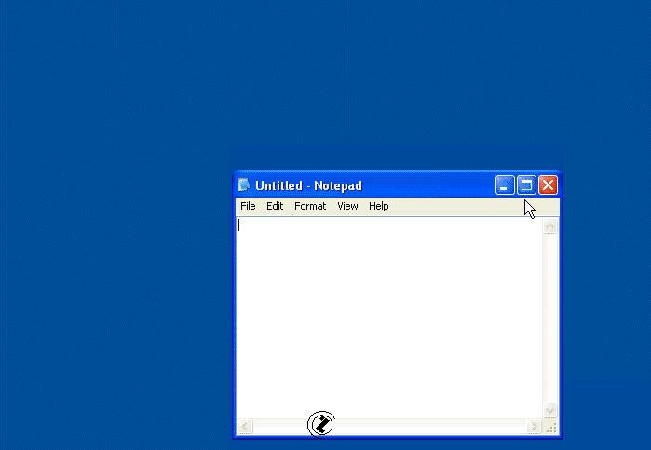Close the Untitled Notepad window

tap(548, 184)
